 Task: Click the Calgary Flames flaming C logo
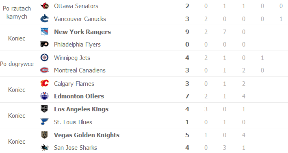44,83
